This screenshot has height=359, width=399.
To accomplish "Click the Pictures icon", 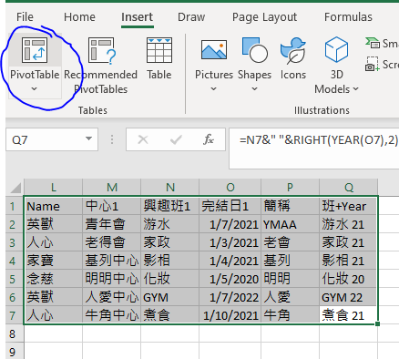I will 214,50.
